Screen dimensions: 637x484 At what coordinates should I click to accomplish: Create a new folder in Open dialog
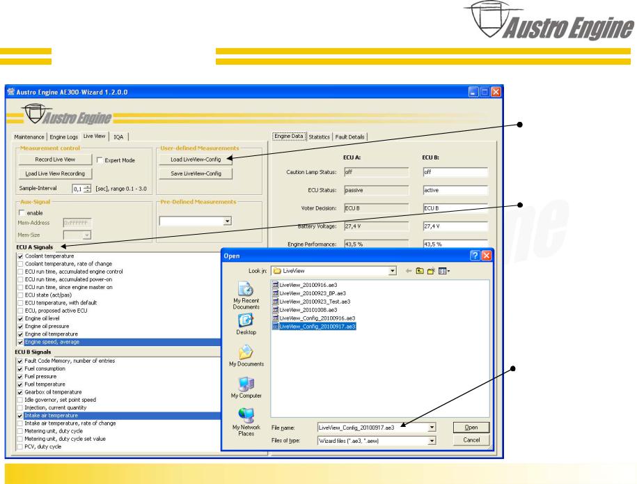(x=431, y=271)
